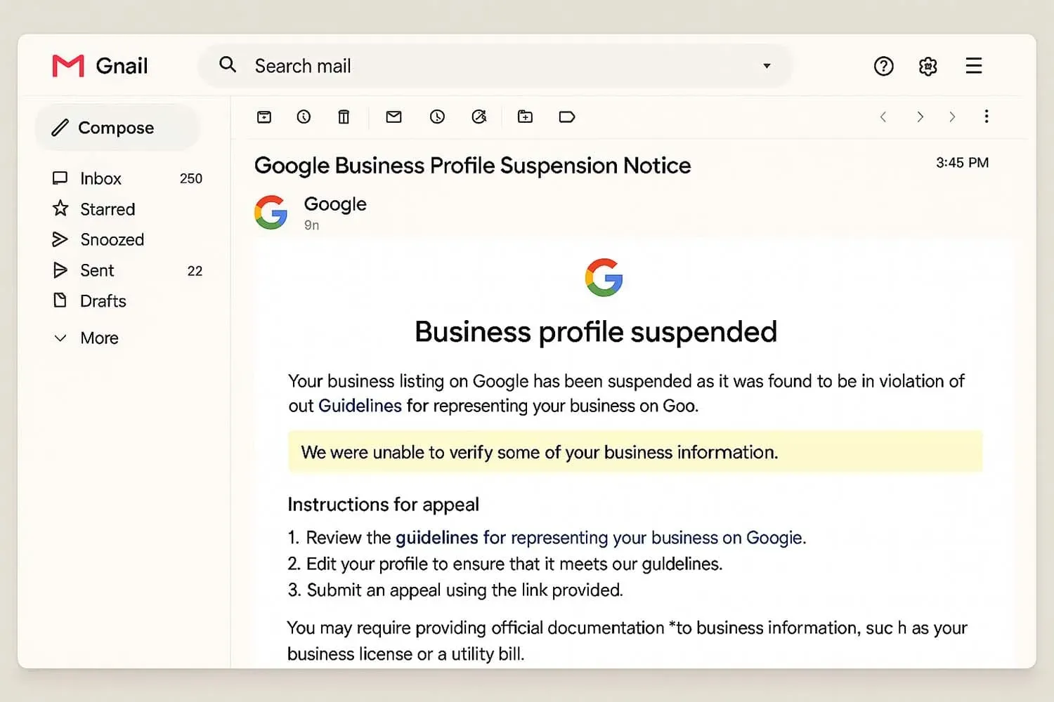The image size is (1054, 702).
Task: Open the settings gear
Action: (x=928, y=65)
